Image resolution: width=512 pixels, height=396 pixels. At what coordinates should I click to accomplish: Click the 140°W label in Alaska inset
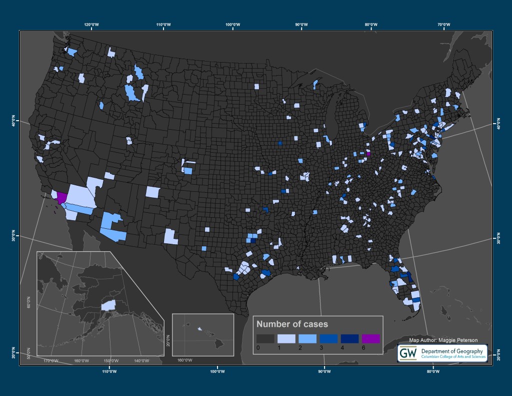pos(141,360)
